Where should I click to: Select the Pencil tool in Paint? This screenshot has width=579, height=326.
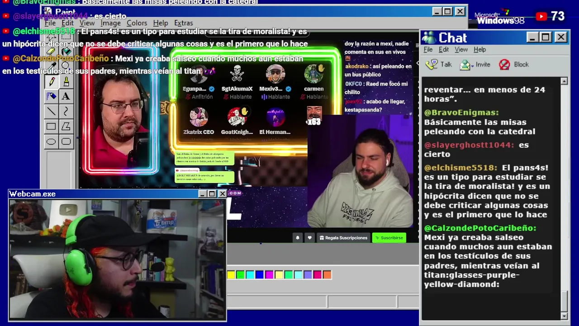(x=51, y=81)
